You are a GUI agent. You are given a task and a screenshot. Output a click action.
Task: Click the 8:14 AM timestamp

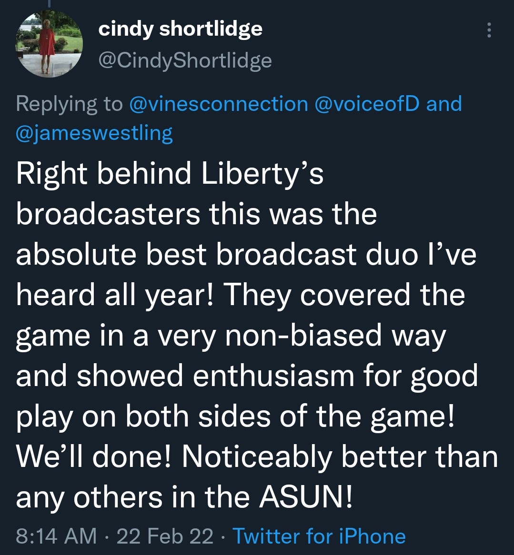[56, 536]
